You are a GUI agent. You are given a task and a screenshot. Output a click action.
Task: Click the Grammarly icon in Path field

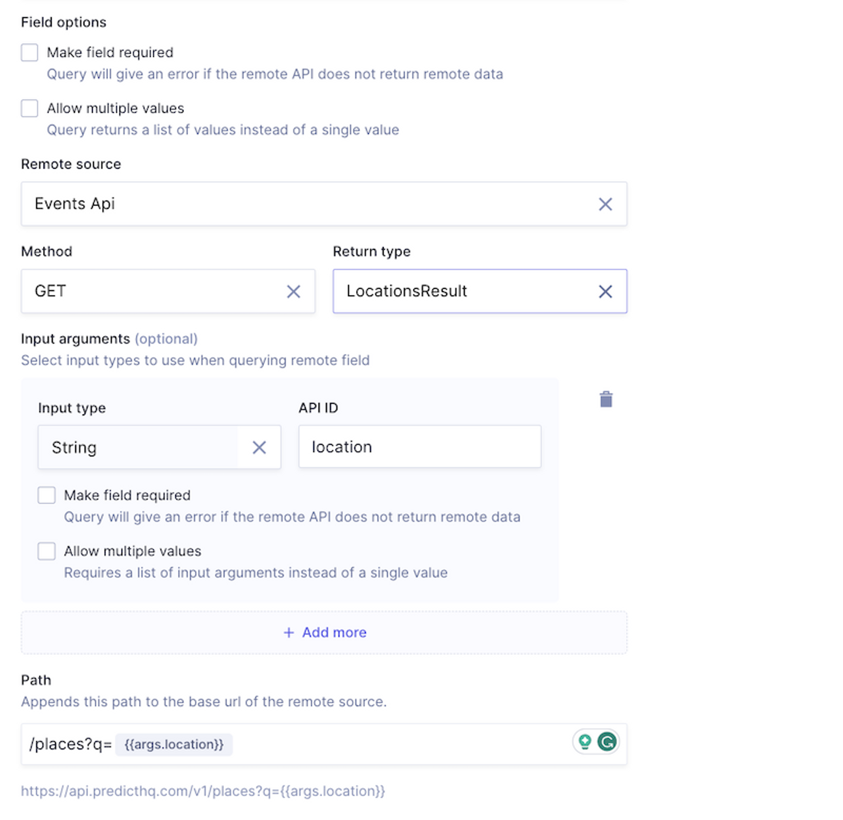click(x=607, y=742)
